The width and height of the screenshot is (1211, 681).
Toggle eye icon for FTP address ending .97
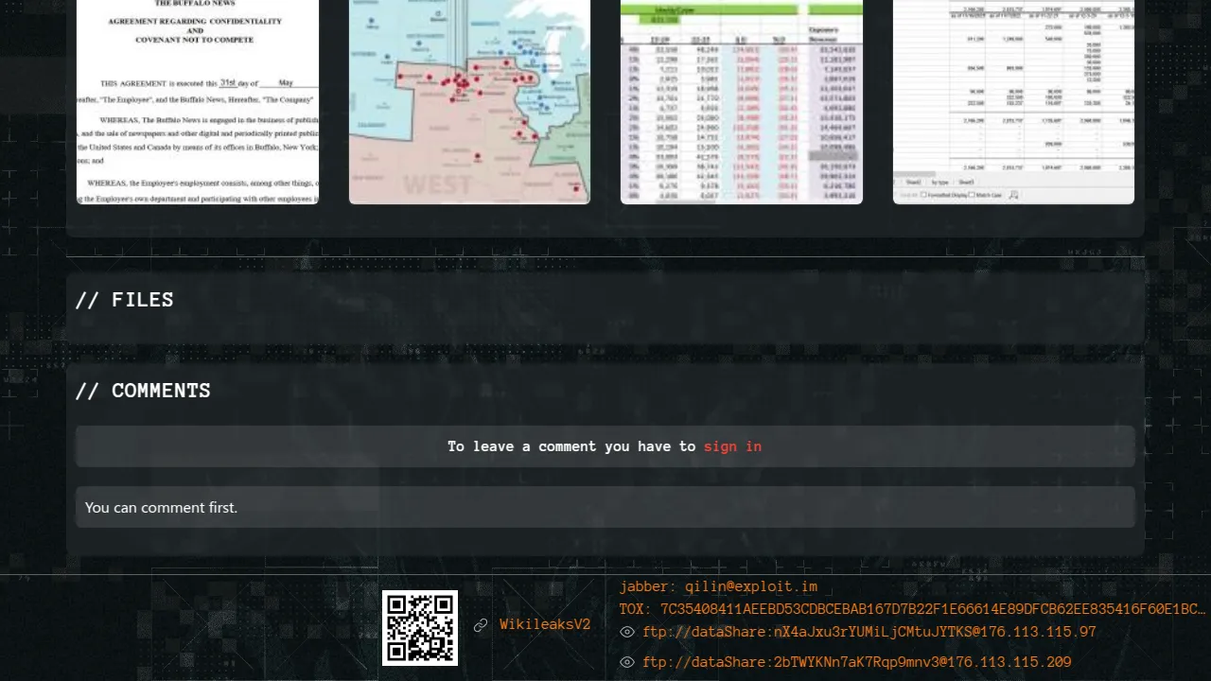click(627, 633)
